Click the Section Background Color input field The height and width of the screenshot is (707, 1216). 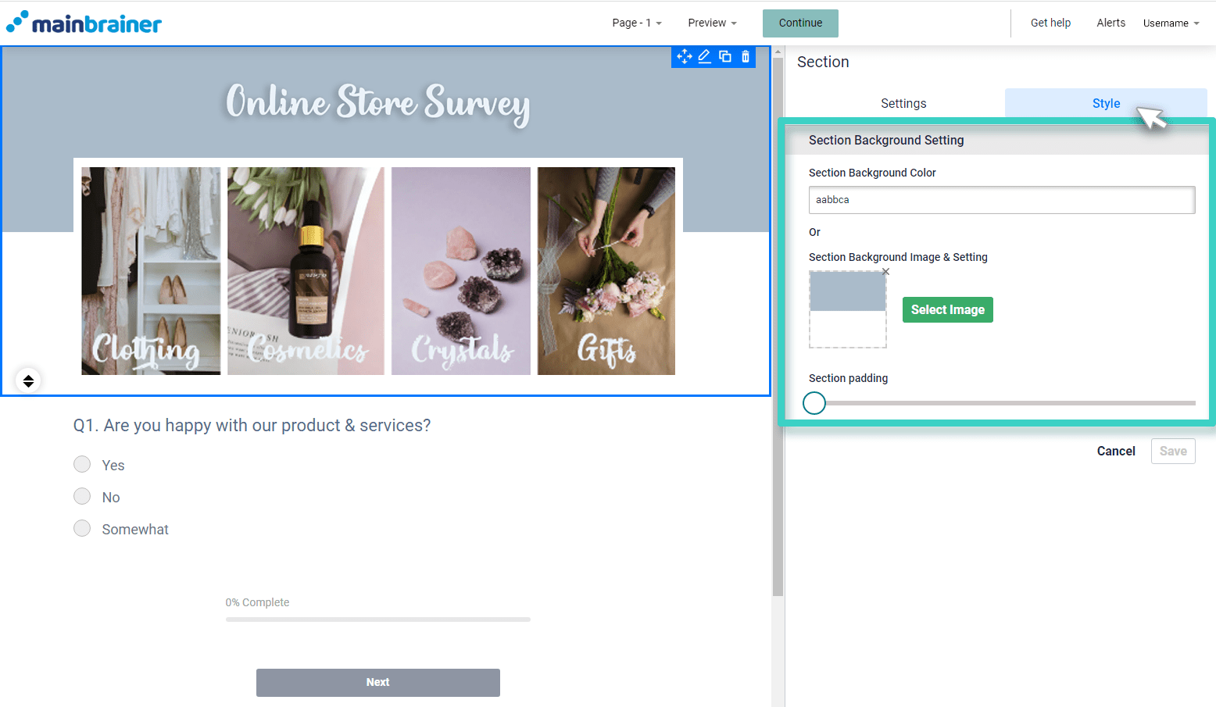pyautogui.click(x=1001, y=200)
